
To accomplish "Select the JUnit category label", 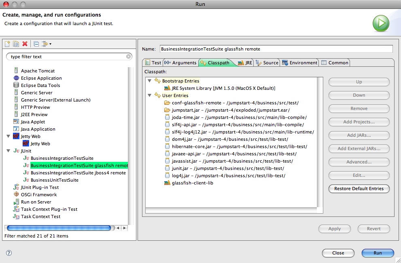I will 26,151.
